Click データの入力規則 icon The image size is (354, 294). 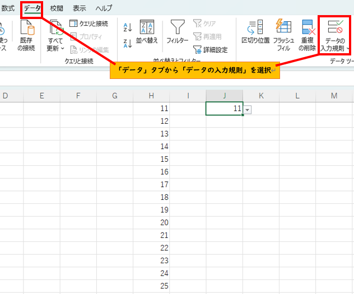coord(335,27)
